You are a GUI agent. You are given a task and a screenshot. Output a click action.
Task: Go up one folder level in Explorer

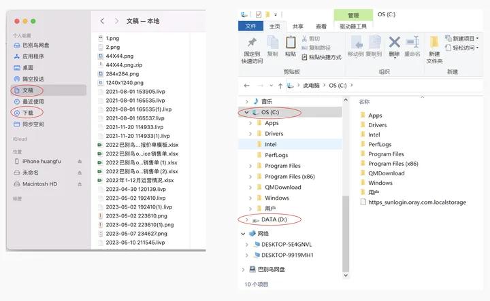(280, 86)
